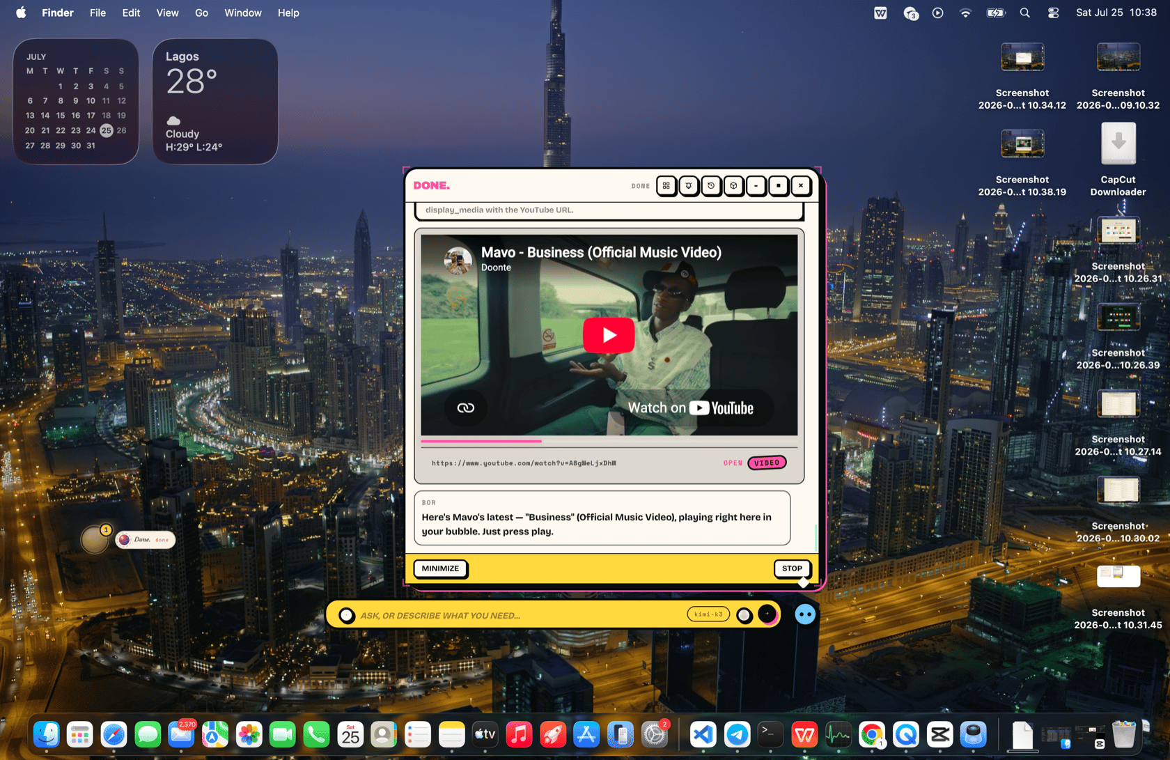The height and width of the screenshot is (760, 1170).
Task: Open CapCut in the Dock
Action: click(x=939, y=734)
